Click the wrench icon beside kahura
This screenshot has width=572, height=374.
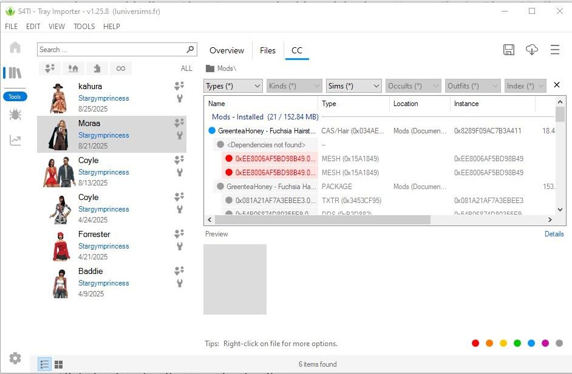pos(179,98)
